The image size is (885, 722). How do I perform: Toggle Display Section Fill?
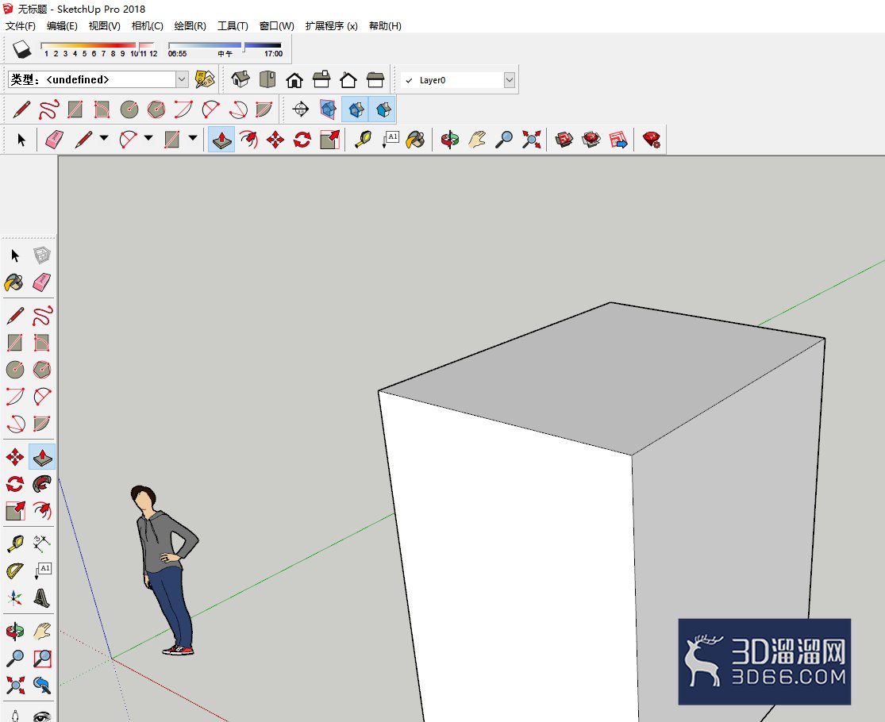coord(383,109)
